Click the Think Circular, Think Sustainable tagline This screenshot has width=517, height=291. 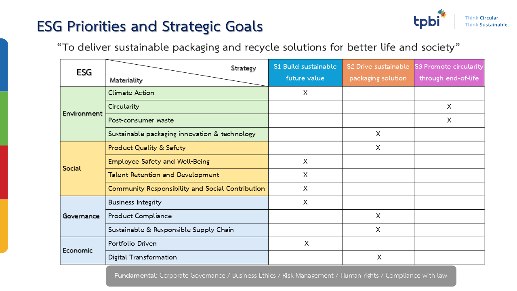point(486,21)
